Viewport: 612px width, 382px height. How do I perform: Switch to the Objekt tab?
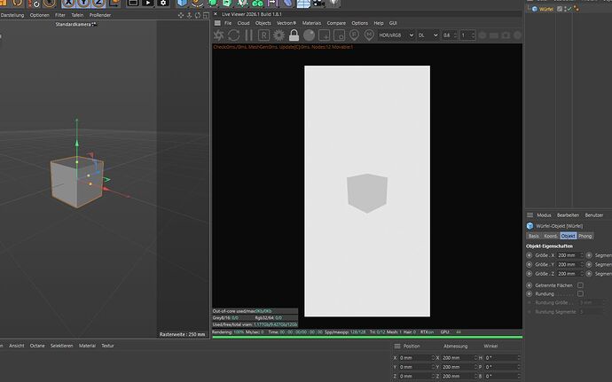point(568,236)
